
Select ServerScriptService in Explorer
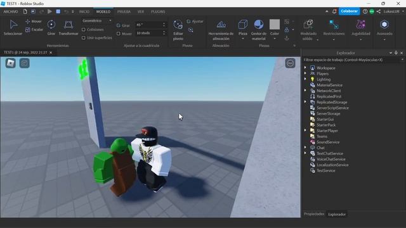(332, 108)
